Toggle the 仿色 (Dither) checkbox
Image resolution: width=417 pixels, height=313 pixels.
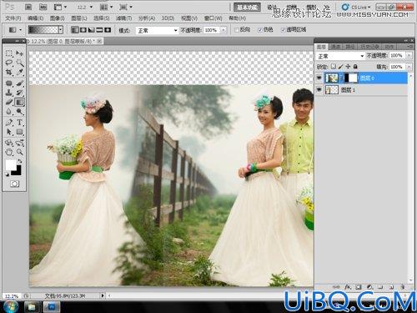tap(260, 30)
